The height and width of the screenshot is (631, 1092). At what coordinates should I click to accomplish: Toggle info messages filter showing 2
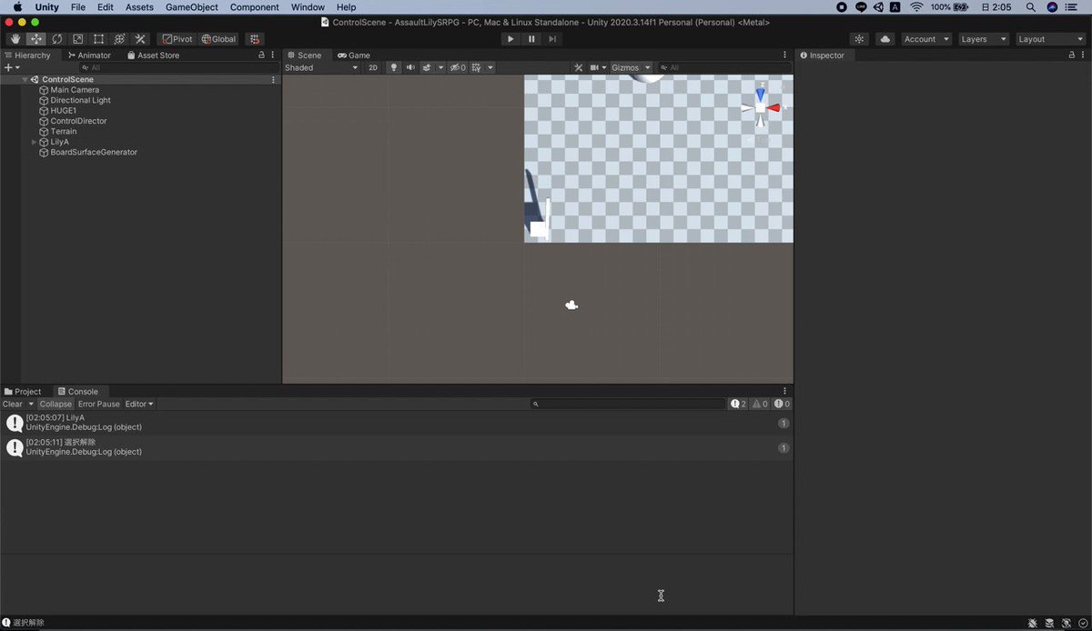[738, 404]
